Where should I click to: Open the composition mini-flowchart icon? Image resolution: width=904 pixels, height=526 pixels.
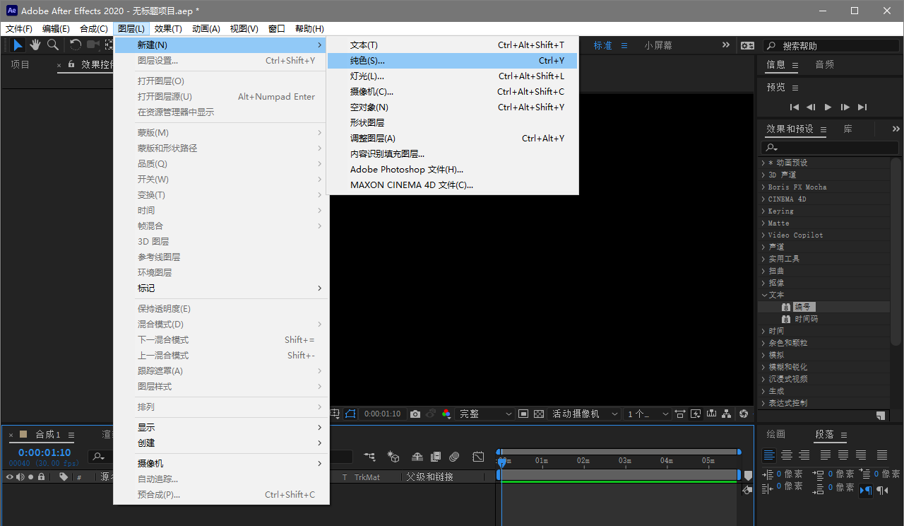tap(370, 457)
